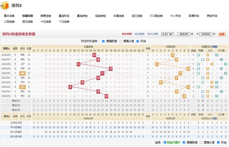Click the 查看 button
Viewport: 229px width, 147px height.
click(222, 34)
